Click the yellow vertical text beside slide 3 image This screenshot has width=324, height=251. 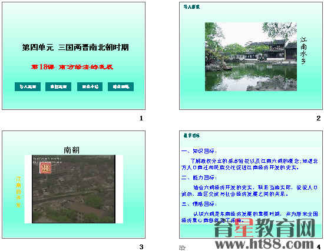[18, 192]
